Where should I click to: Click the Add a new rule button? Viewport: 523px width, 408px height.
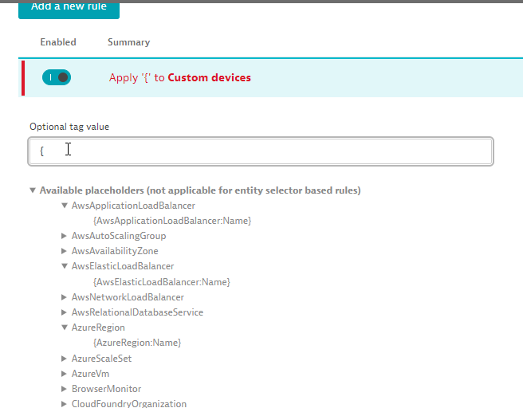(x=68, y=7)
